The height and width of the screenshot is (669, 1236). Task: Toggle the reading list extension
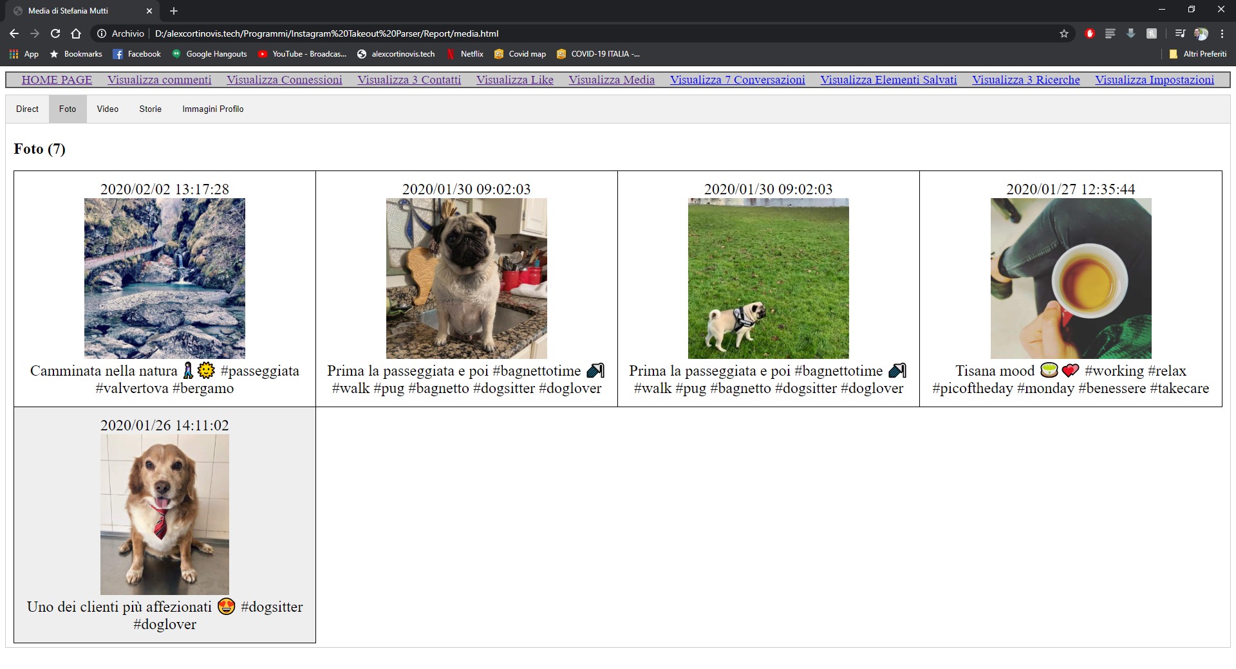1110,33
